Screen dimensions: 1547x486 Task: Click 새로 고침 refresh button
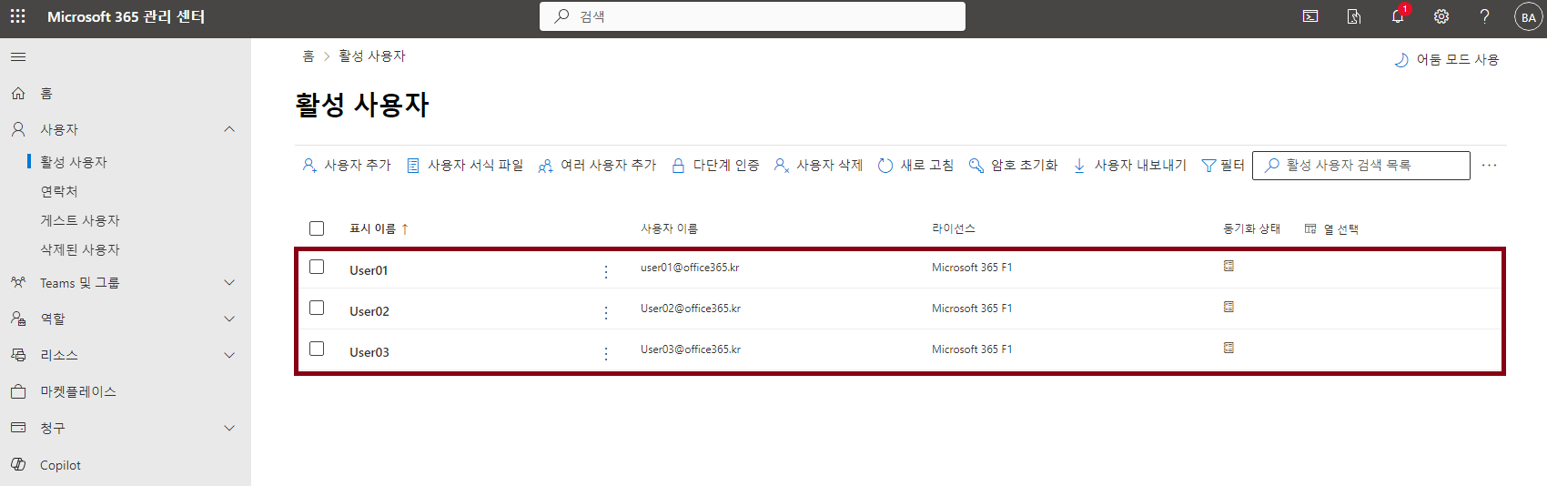coord(915,166)
